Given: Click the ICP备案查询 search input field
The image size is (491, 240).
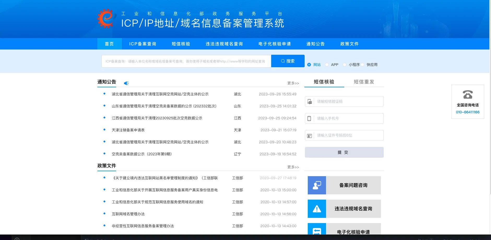Looking at the screenshot, I should point(186,61).
